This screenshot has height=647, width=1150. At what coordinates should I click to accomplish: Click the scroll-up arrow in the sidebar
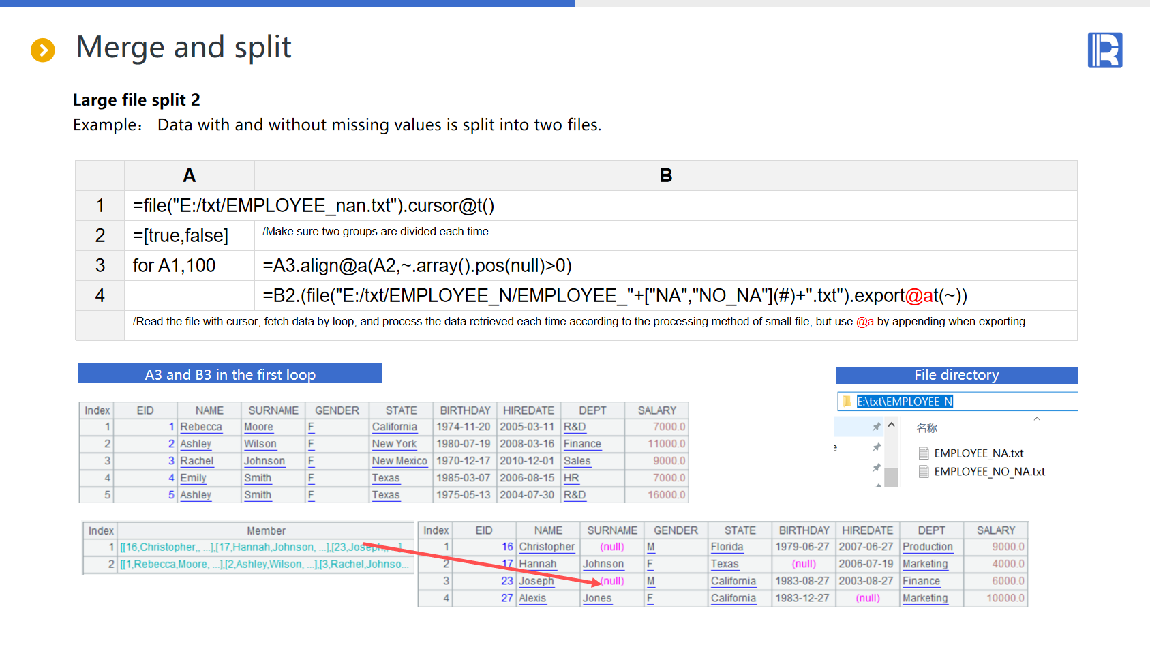point(891,425)
